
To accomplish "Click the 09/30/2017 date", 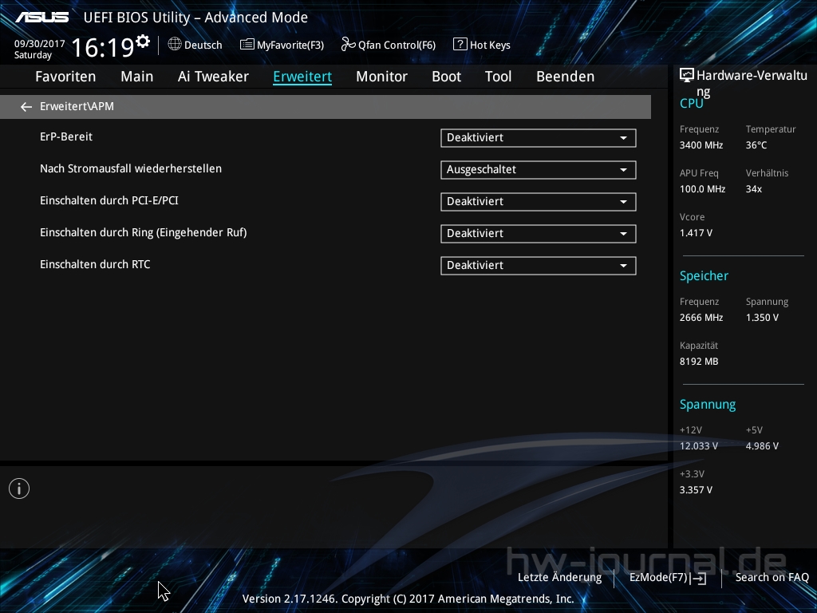I will point(40,44).
